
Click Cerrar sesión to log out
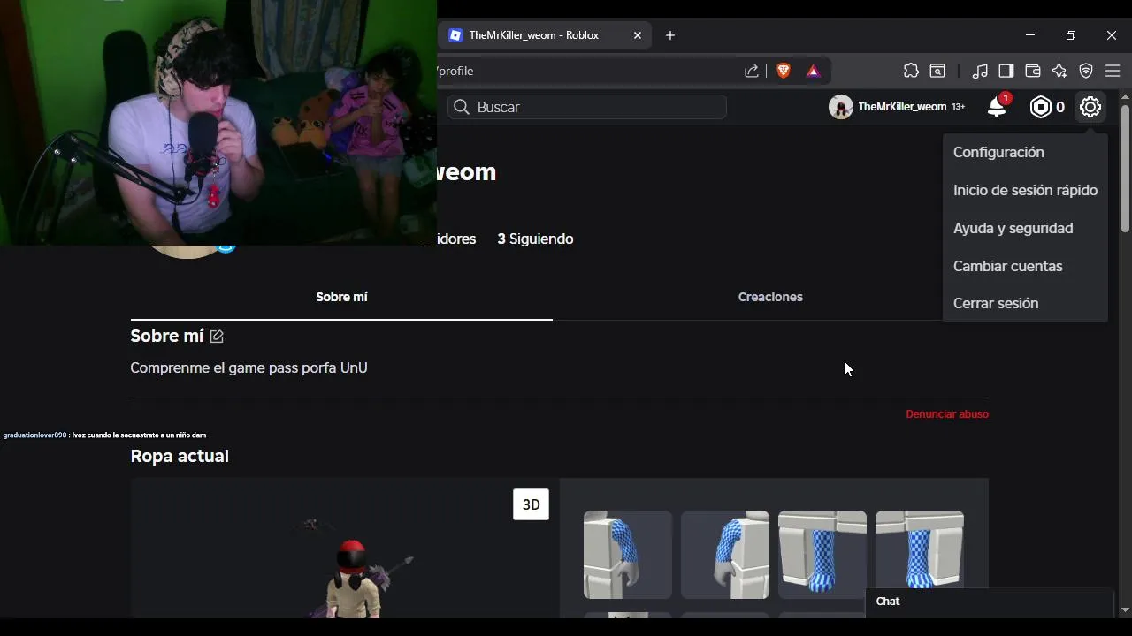pyautogui.click(x=996, y=303)
